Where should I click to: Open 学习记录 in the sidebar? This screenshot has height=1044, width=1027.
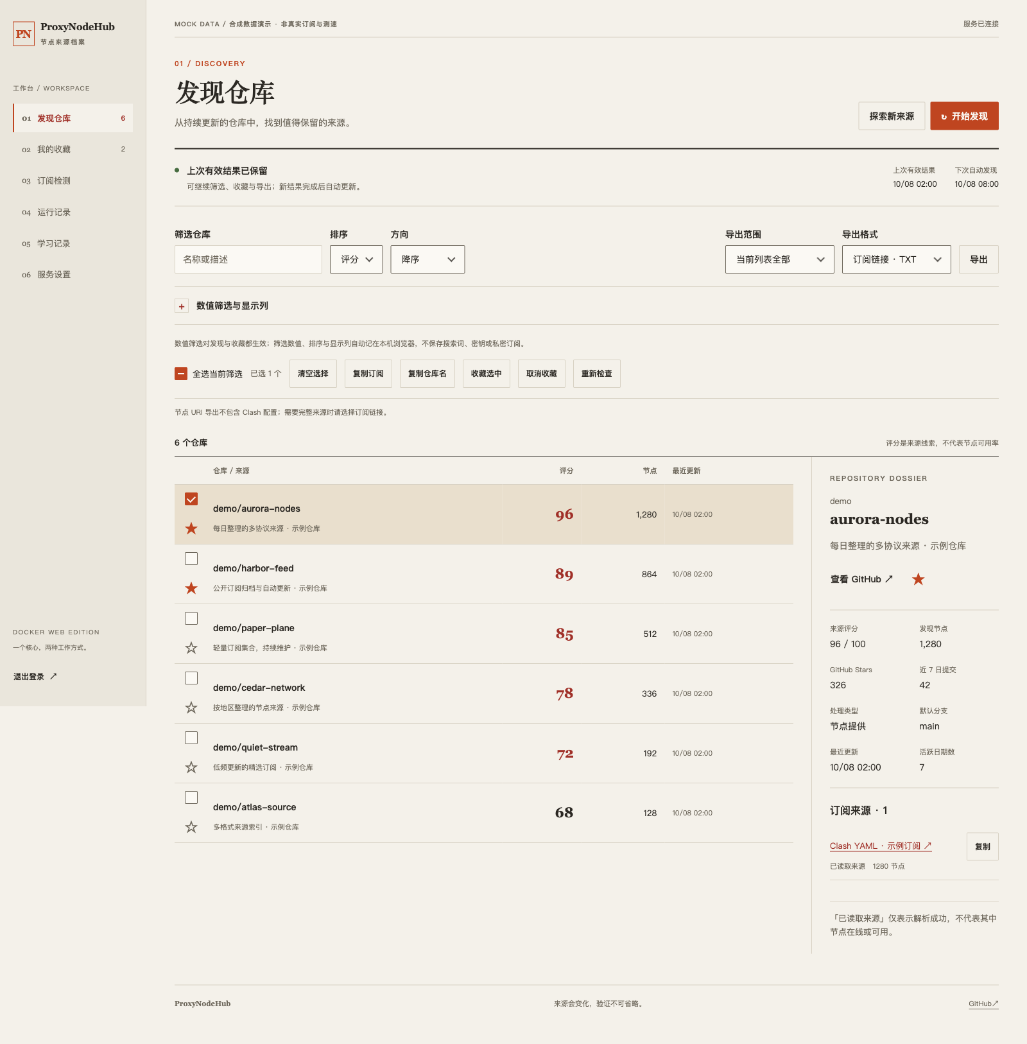tap(73, 244)
